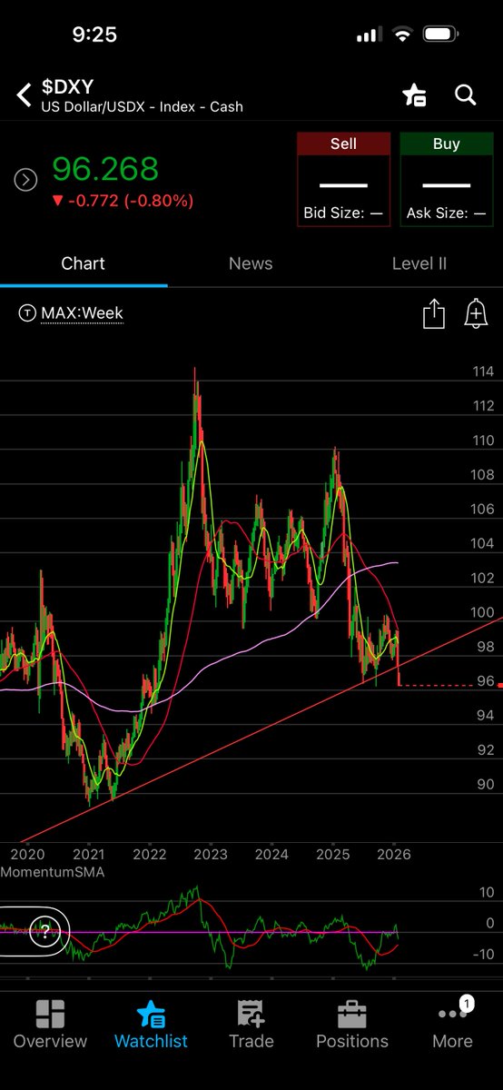This screenshot has height=1090, width=503.
Task: Go back using the arrow beside $DXY
Action: click(24, 94)
